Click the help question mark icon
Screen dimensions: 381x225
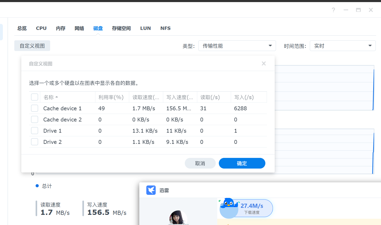[333, 10]
